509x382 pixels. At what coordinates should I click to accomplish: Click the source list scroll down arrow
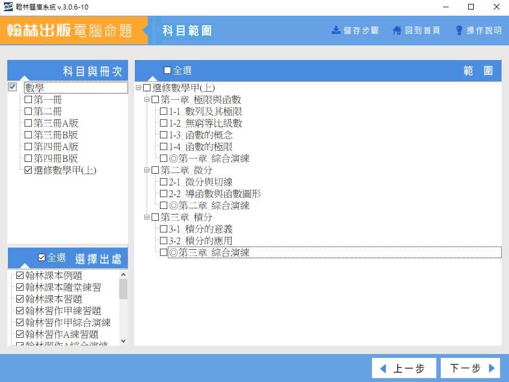124,341
